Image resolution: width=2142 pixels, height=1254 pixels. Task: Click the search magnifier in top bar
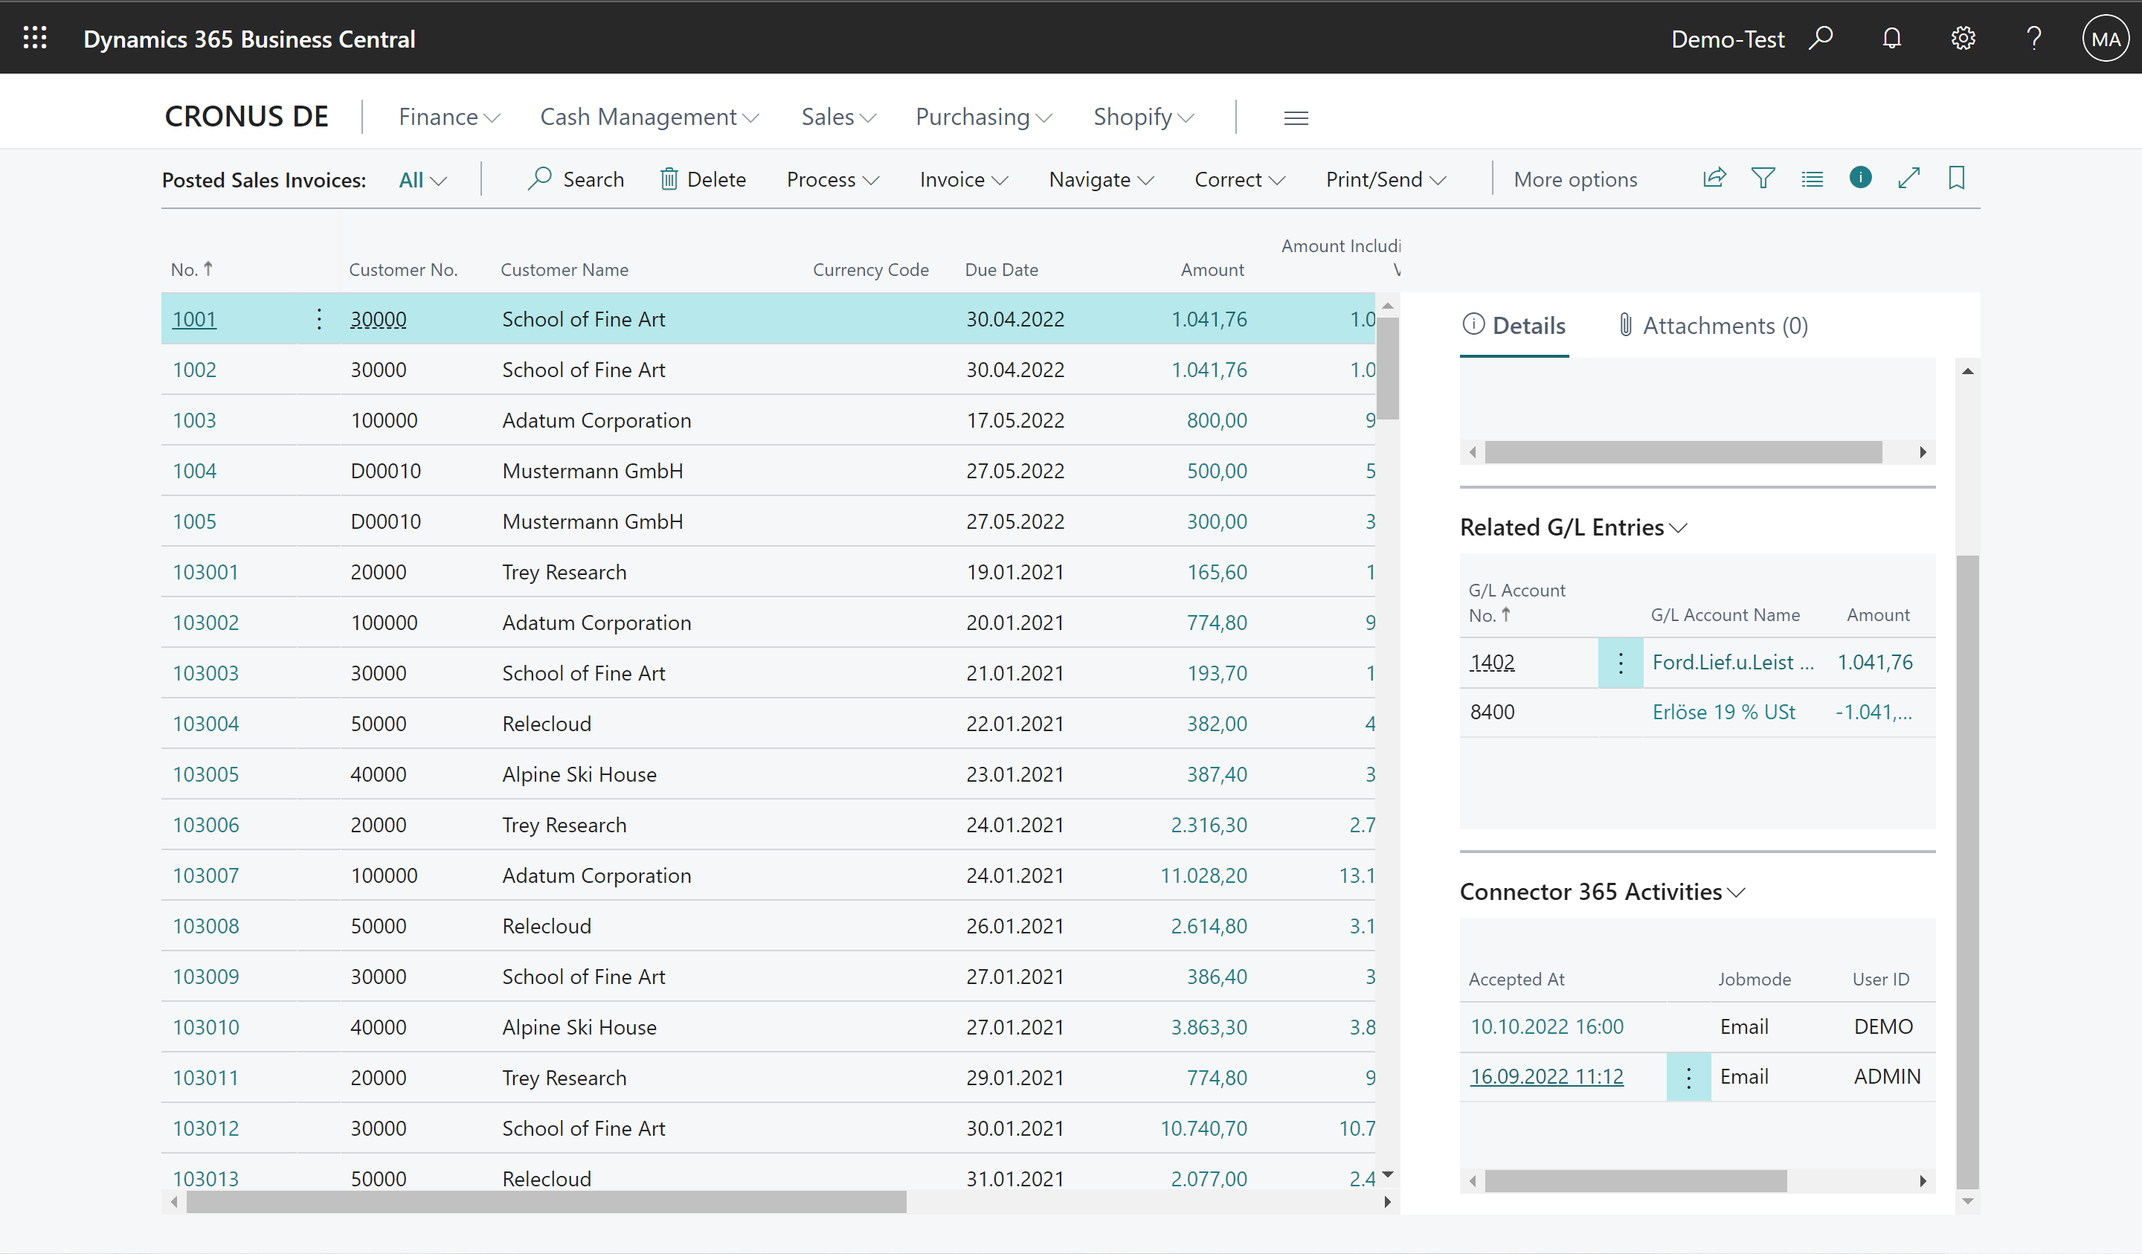(x=1821, y=38)
